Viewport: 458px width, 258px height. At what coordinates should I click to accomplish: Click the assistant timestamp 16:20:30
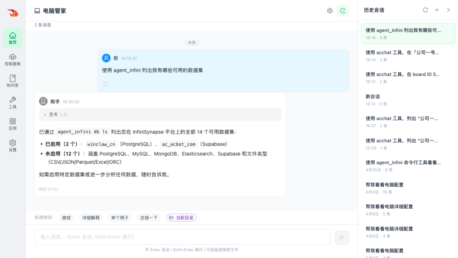click(x=71, y=102)
